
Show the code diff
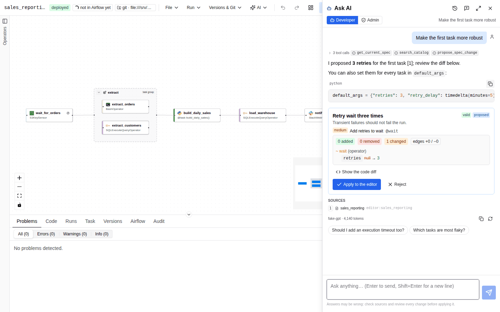tap(356, 172)
